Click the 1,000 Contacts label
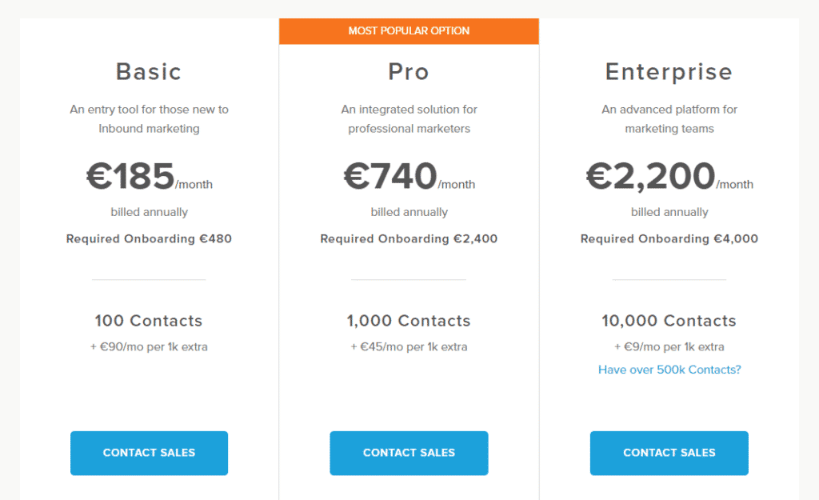Image resolution: width=819 pixels, height=500 pixels. pyautogui.click(x=409, y=321)
